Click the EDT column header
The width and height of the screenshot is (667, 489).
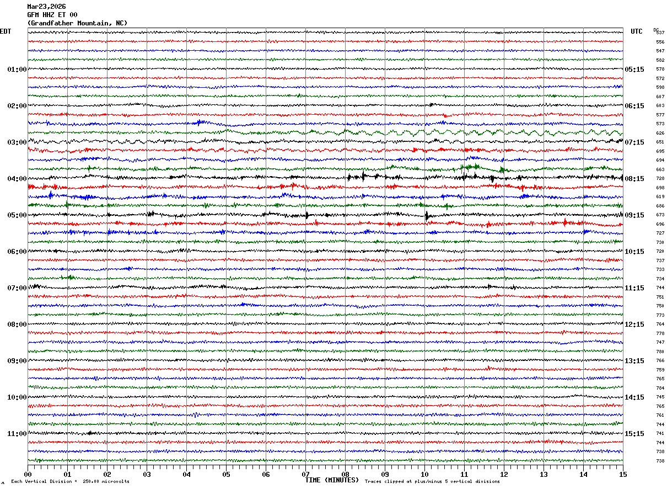(6, 31)
